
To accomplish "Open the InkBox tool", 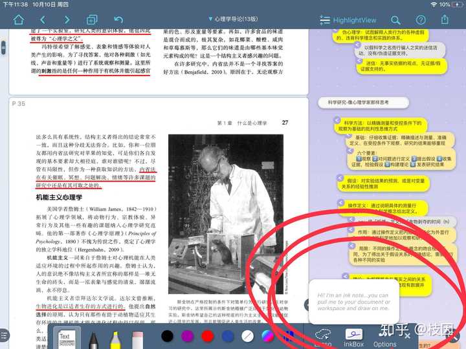I will click(x=353, y=338).
